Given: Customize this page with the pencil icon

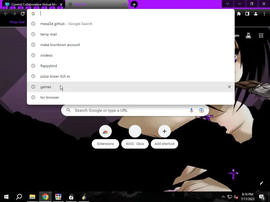Looking at the screenshot, I should [261, 183].
